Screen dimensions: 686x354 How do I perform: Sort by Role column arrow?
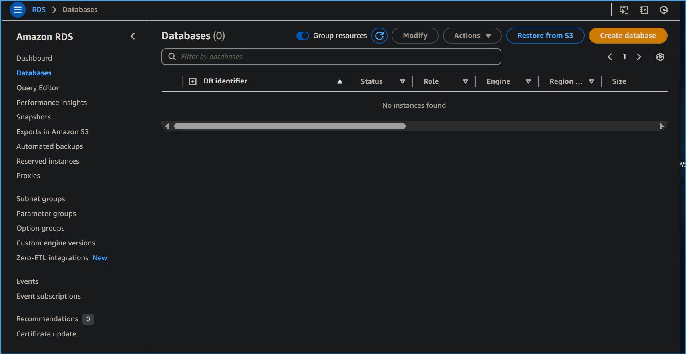pos(465,81)
